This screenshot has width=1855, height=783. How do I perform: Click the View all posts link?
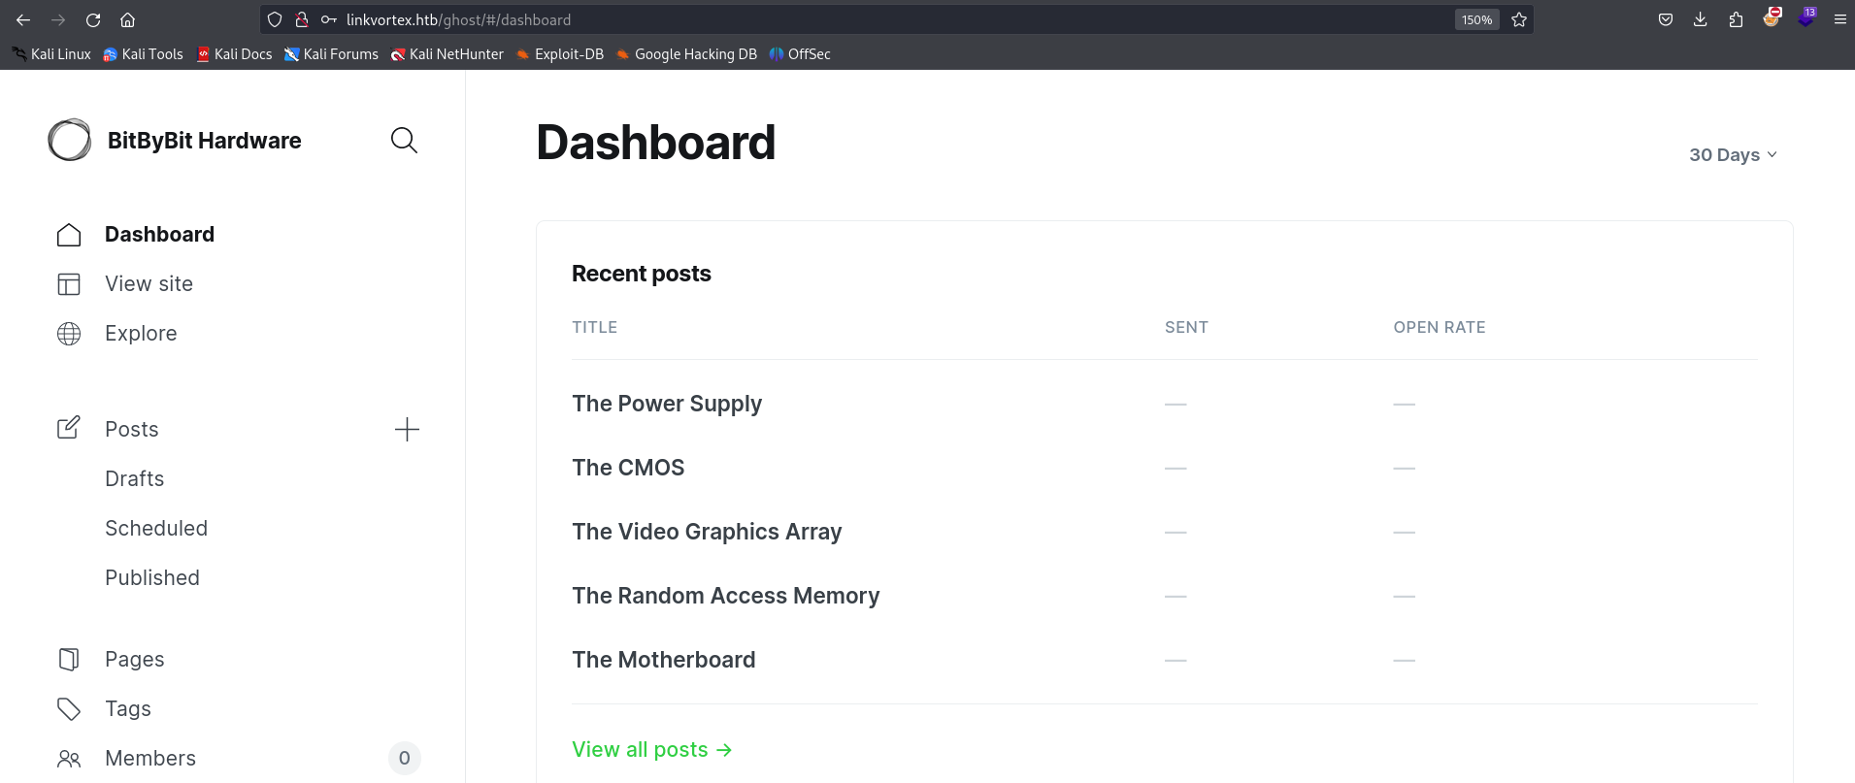coord(651,750)
